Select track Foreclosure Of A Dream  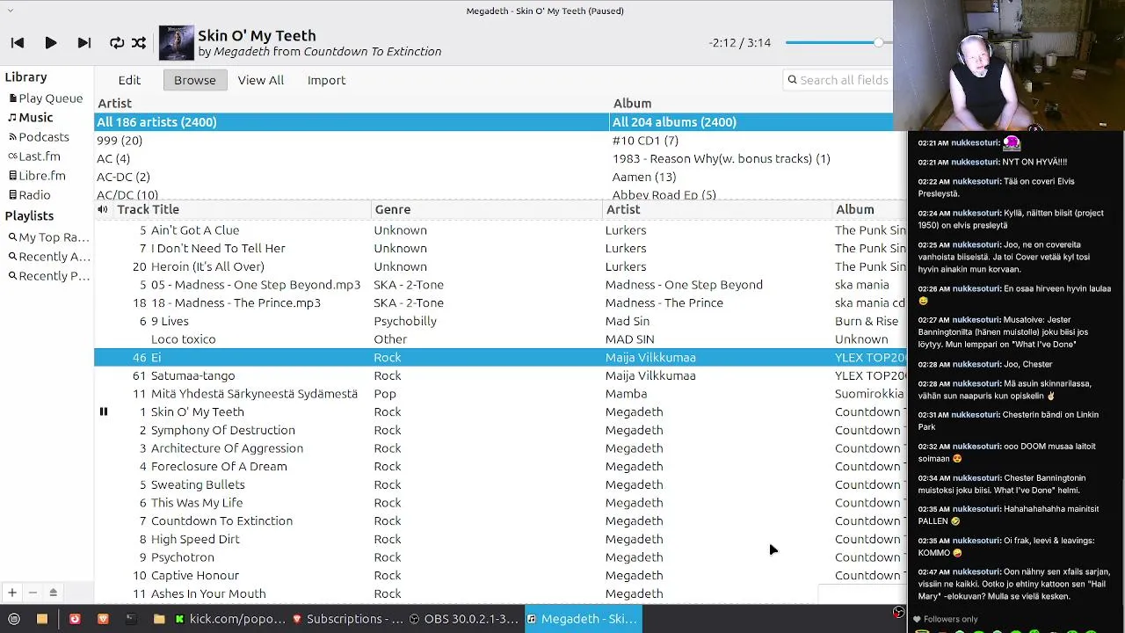coord(500,466)
